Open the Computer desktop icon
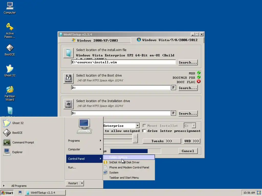This screenshot has height=196, width=262. [x=10, y=8]
